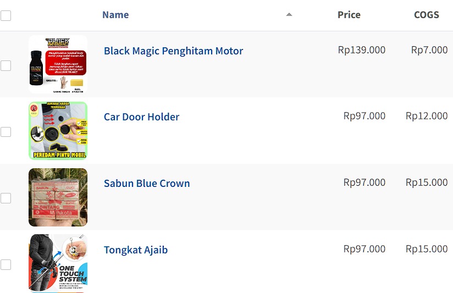Click the Rp139.000 price of Black Magic
This screenshot has width=453, height=293.
coord(361,50)
